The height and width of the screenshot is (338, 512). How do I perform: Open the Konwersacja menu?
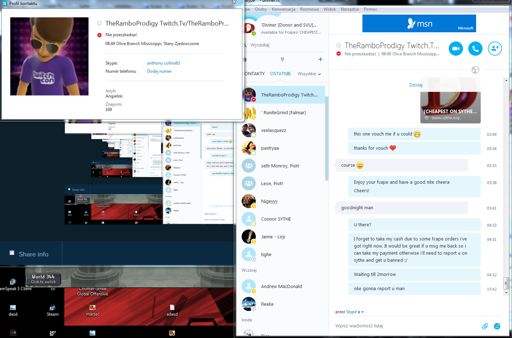click(x=284, y=9)
